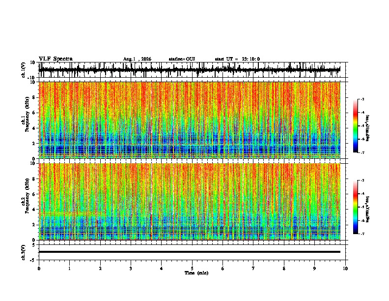Click time axis tick label '9'

tap(314, 269)
